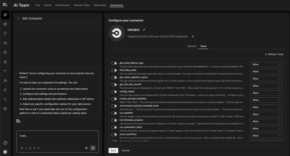Disable the get_build_failure_logs tool toggle

pyautogui.click(x=114, y=63)
